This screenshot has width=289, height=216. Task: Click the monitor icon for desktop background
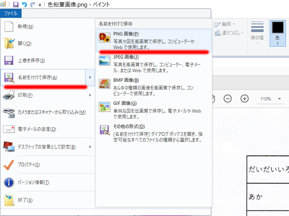tap(9, 147)
